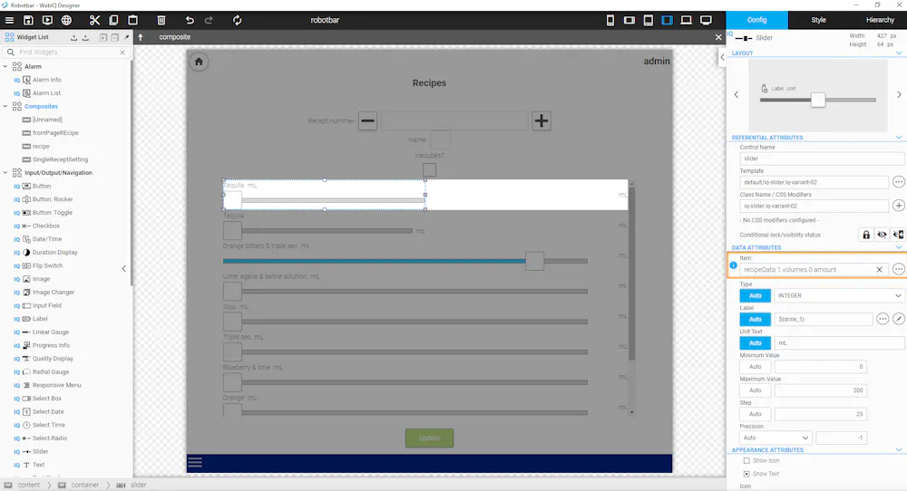
Task: Undo the last change
Action: [190, 20]
